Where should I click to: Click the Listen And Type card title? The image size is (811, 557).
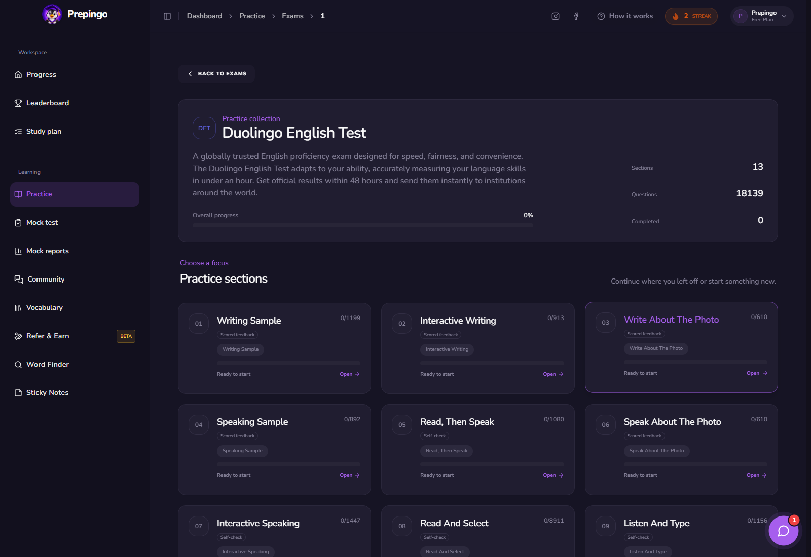[x=656, y=523]
